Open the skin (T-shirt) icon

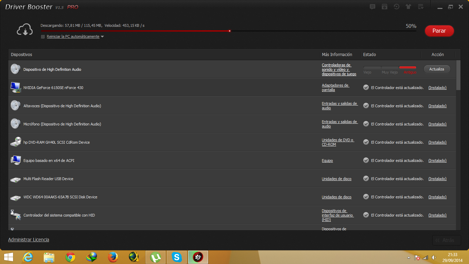point(408,7)
